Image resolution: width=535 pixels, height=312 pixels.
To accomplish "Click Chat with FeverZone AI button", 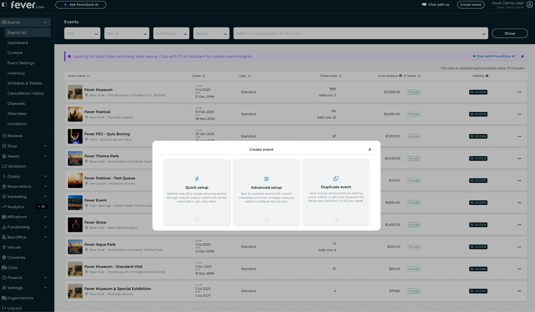I will [x=494, y=56].
